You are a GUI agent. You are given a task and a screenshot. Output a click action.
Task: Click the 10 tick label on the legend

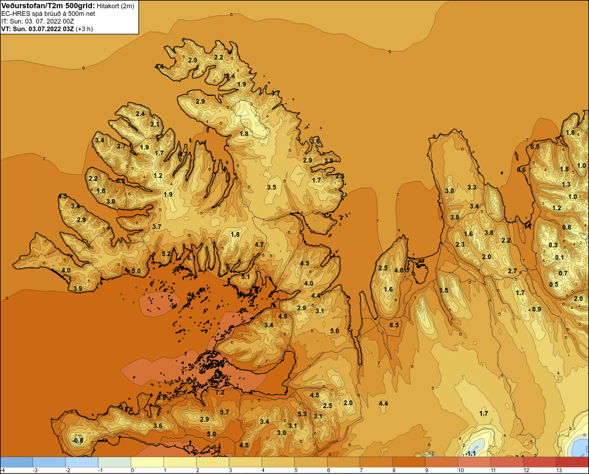(x=461, y=470)
